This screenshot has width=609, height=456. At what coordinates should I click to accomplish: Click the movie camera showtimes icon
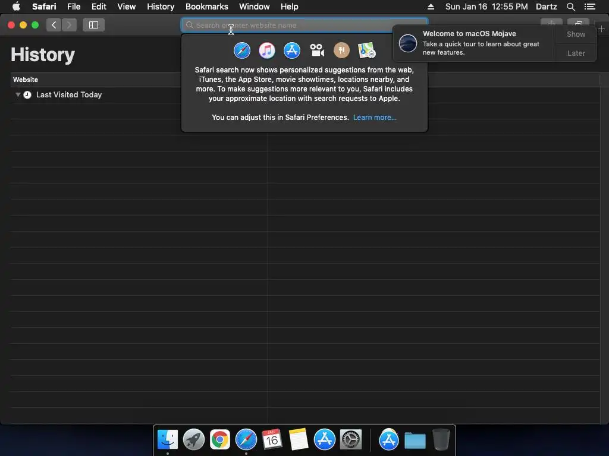click(x=317, y=50)
